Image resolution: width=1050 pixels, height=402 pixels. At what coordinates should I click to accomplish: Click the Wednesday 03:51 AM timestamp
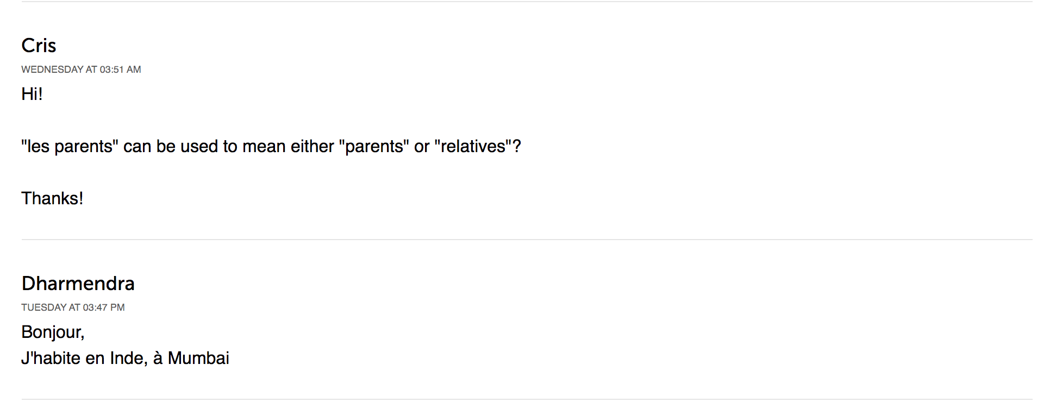(81, 70)
